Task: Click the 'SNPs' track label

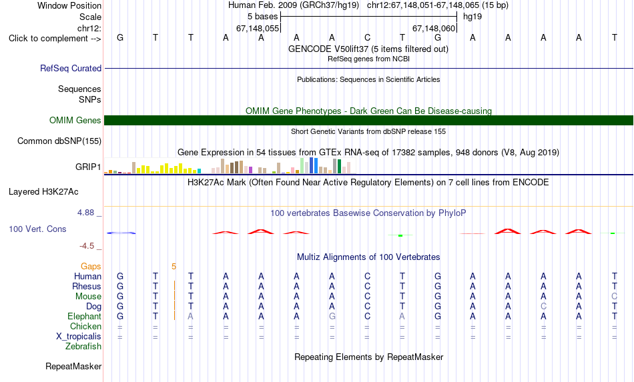Action: pyautogui.click(x=90, y=99)
